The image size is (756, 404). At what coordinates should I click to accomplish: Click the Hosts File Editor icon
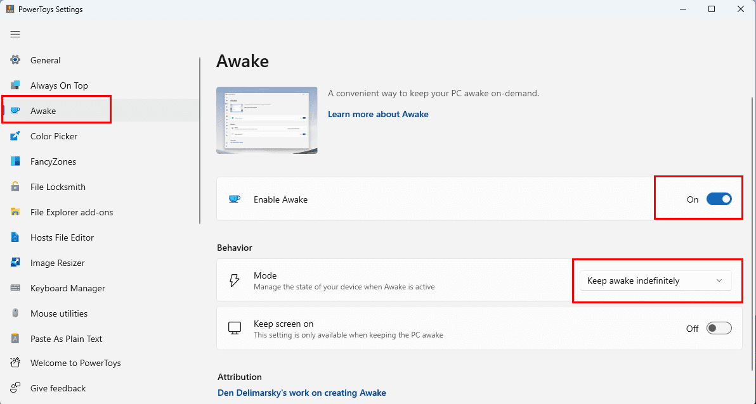(15, 237)
